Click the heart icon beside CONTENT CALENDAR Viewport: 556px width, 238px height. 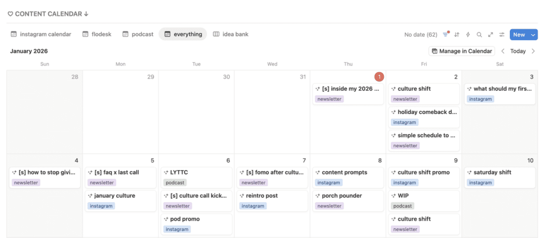10,14
